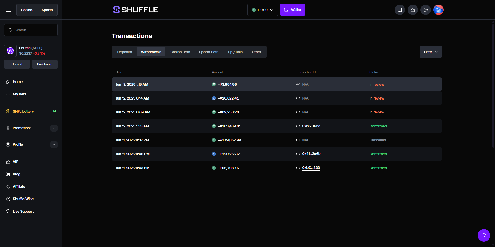This screenshot has height=247, width=495.
Task: Click the Jun 13, 2025 1:15 AM date
Action: pos(132,84)
